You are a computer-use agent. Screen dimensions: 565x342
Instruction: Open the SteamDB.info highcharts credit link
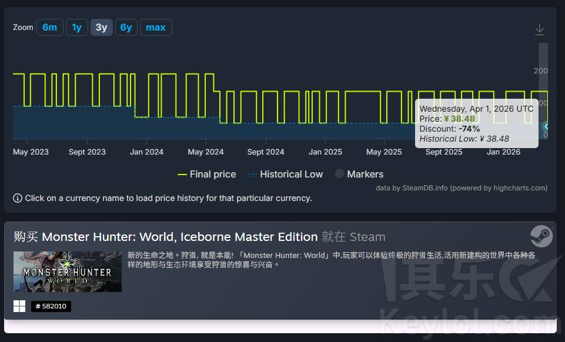tap(462, 188)
